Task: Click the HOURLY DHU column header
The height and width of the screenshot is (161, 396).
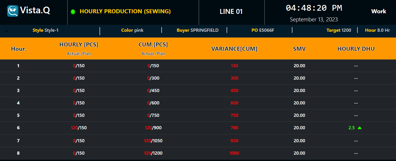Action: pos(356,49)
